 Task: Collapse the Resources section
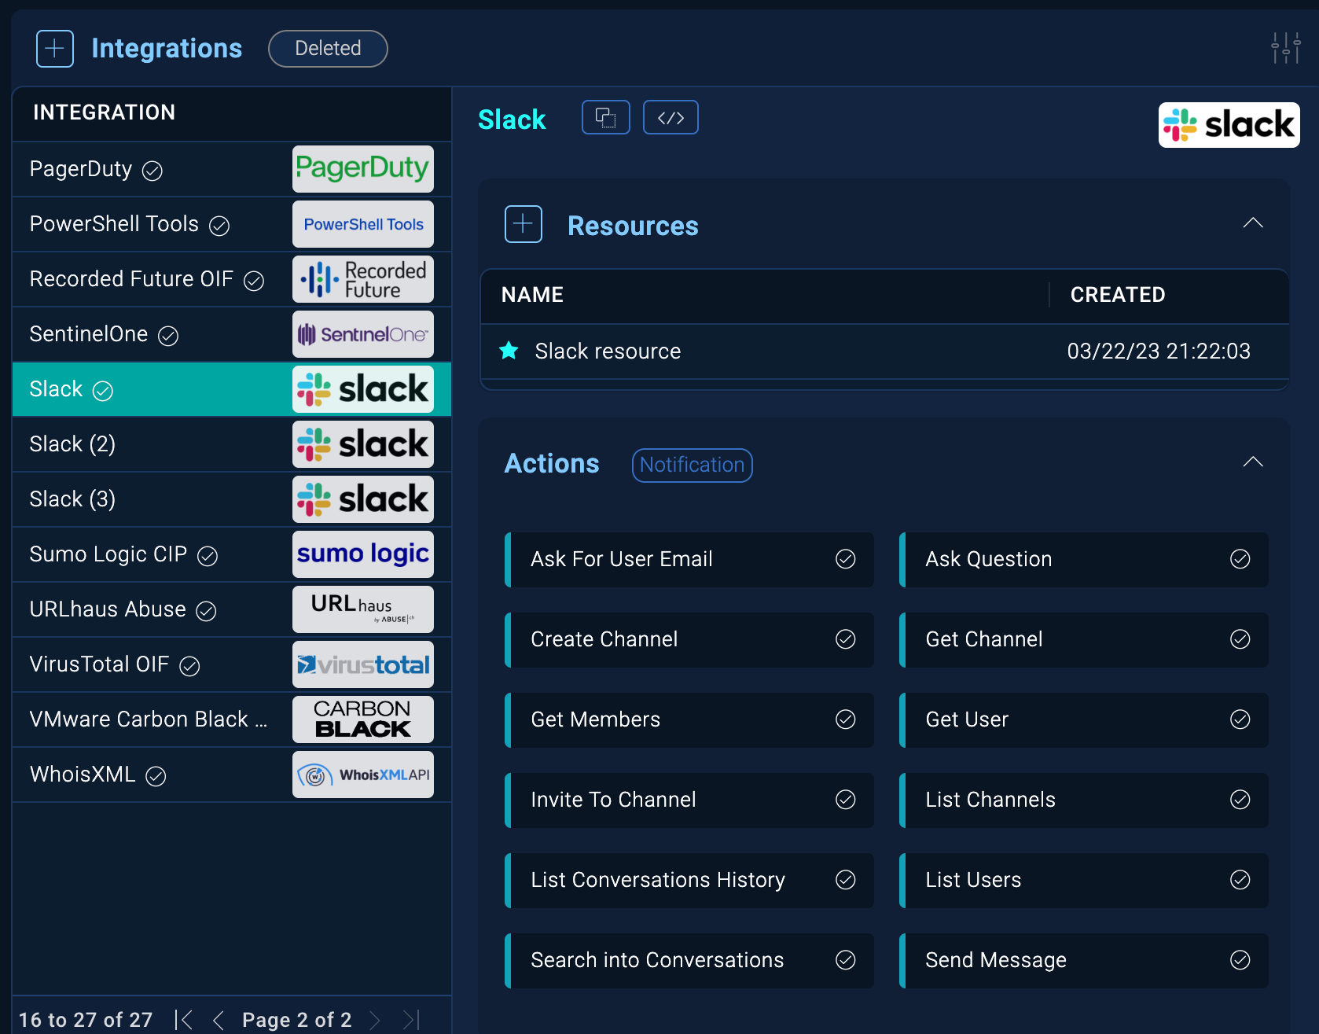(x=1253, y=223)
